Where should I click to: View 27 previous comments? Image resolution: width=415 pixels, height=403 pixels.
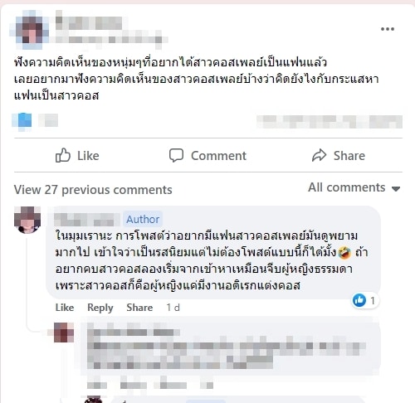[93, 190]
